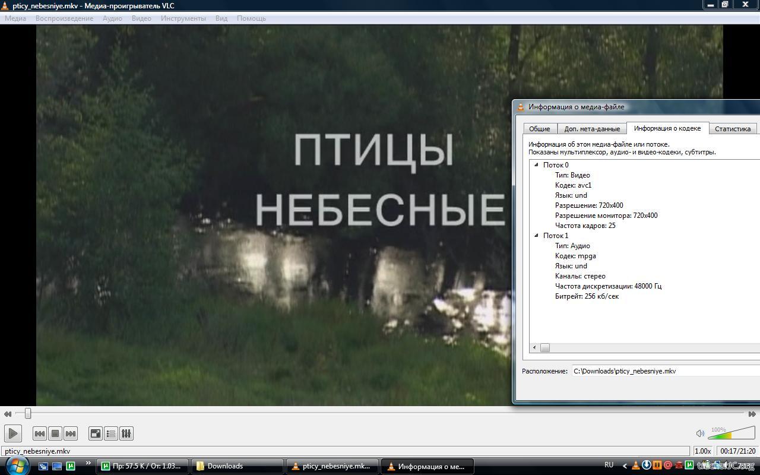Toggle fullscreen video mode icon
The image size is (760, 475).
tap(96, 433)
